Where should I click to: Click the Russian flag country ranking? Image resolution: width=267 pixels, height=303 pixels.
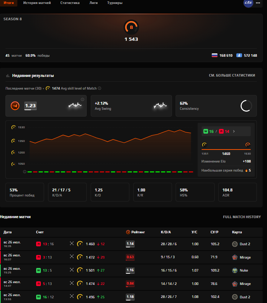(x=222, y=56)
